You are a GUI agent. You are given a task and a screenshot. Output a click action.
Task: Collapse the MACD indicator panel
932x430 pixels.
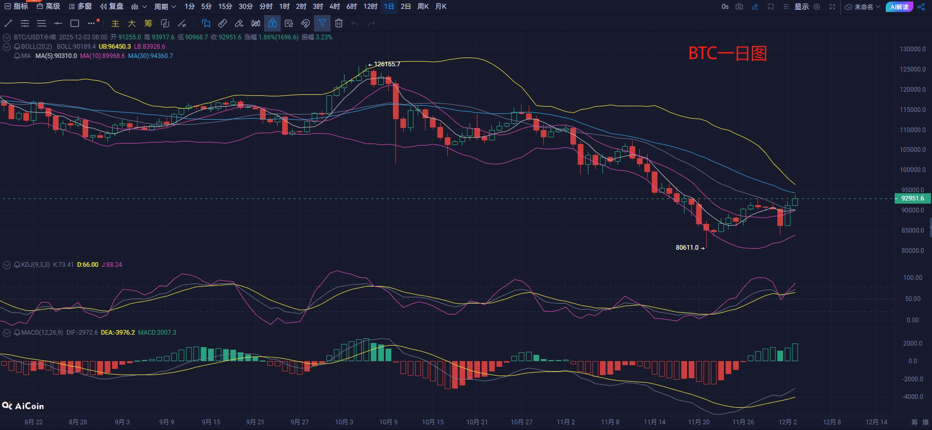[7, 333]
